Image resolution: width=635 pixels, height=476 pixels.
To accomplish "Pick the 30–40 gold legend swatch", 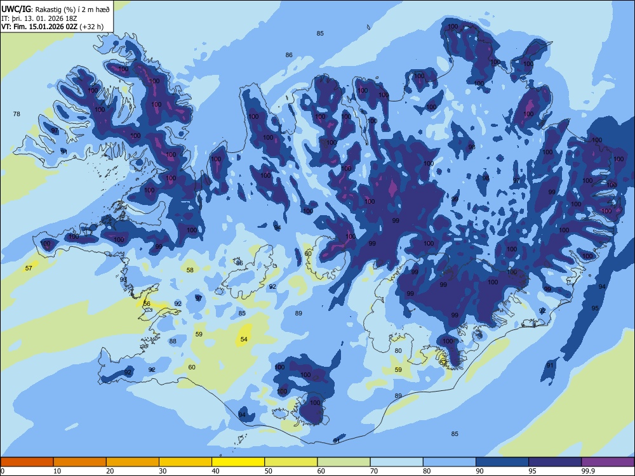I will (x=185, y=462).
